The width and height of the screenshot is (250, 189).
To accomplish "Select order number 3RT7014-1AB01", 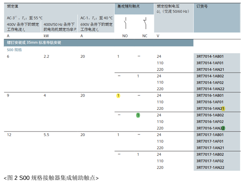I will (210, 56).
